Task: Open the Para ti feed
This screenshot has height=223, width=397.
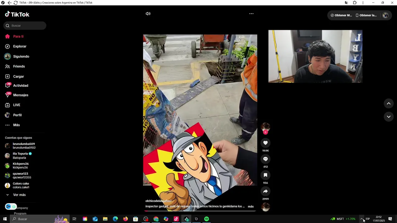Action: tap(14, 37)
